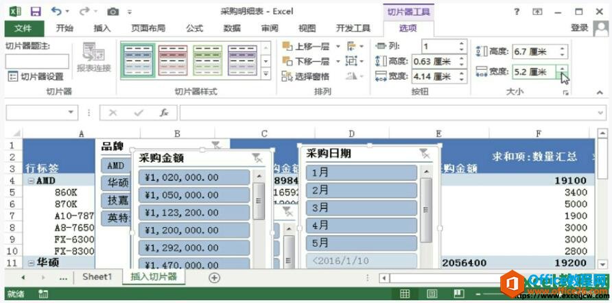
Task: Click the Normal view icon in status bar
Action: pyautogui.click(x=405, y=293)
